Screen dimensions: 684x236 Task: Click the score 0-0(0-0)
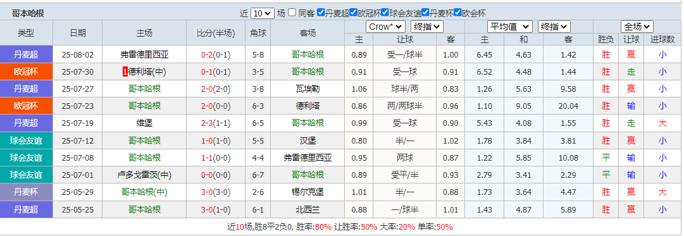(x=216, y=175)
